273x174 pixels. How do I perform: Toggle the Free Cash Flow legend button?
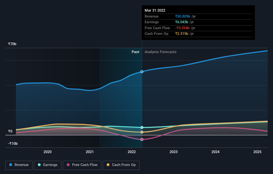82,165
